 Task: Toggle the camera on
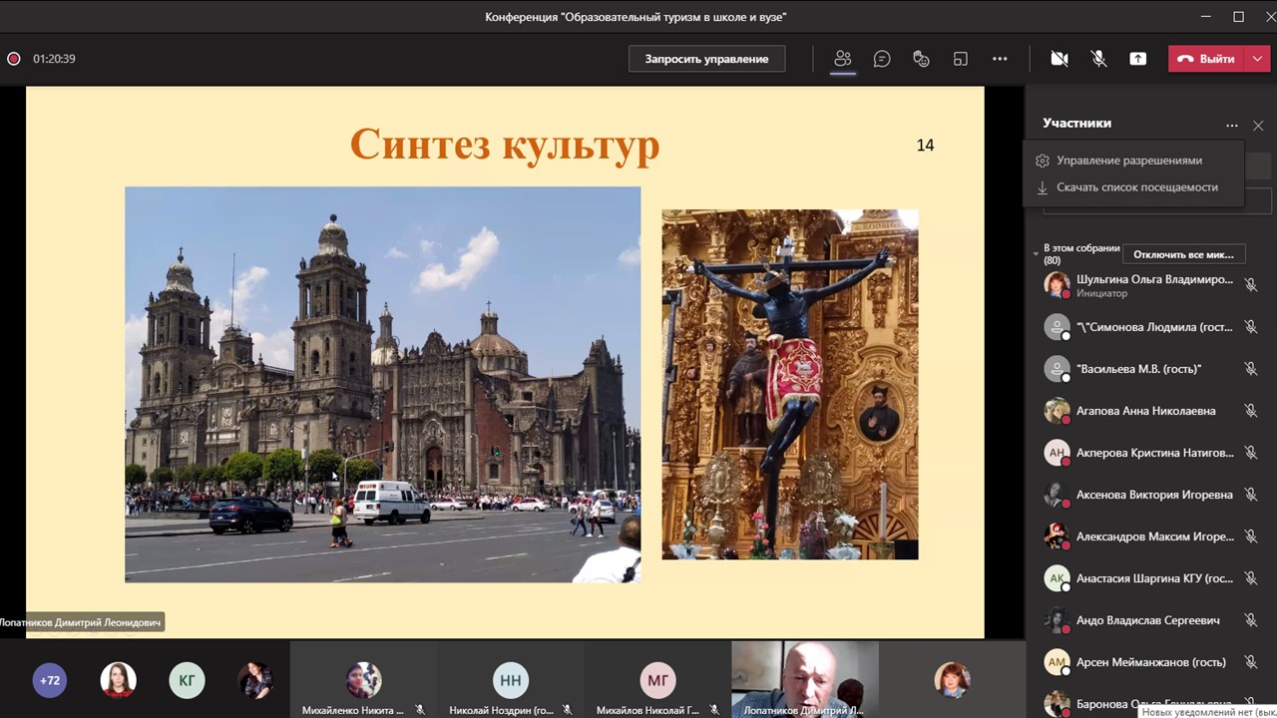click(1060, 59)
